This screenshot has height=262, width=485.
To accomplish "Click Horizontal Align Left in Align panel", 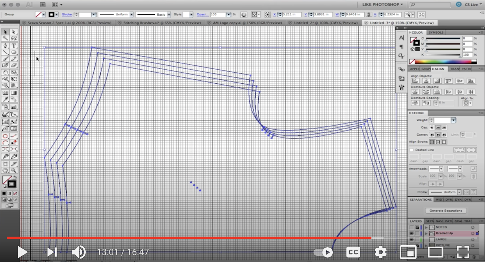I will coord(415,81).
